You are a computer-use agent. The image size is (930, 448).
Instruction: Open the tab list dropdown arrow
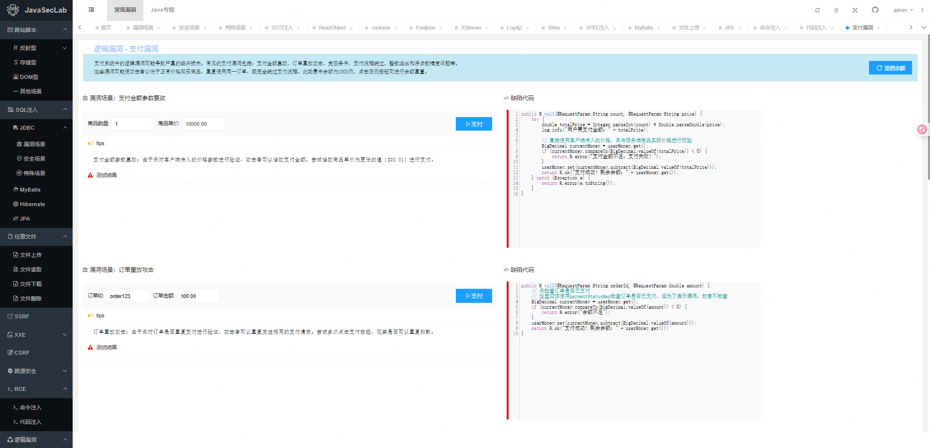pyautogui.click(x=923, y=28)
